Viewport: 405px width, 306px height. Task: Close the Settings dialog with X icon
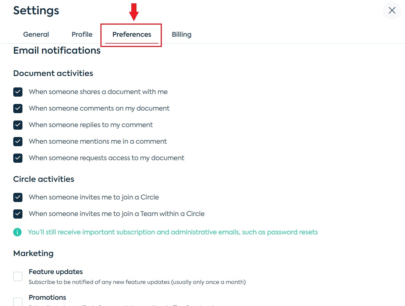click(392, 11)
